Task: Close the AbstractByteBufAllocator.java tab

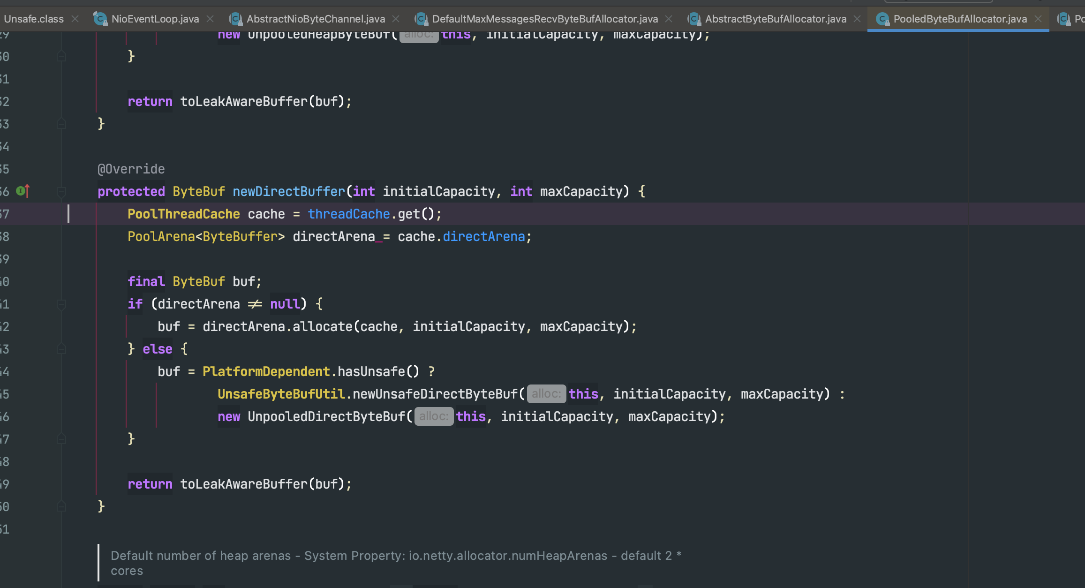Action: coord(857,19)
